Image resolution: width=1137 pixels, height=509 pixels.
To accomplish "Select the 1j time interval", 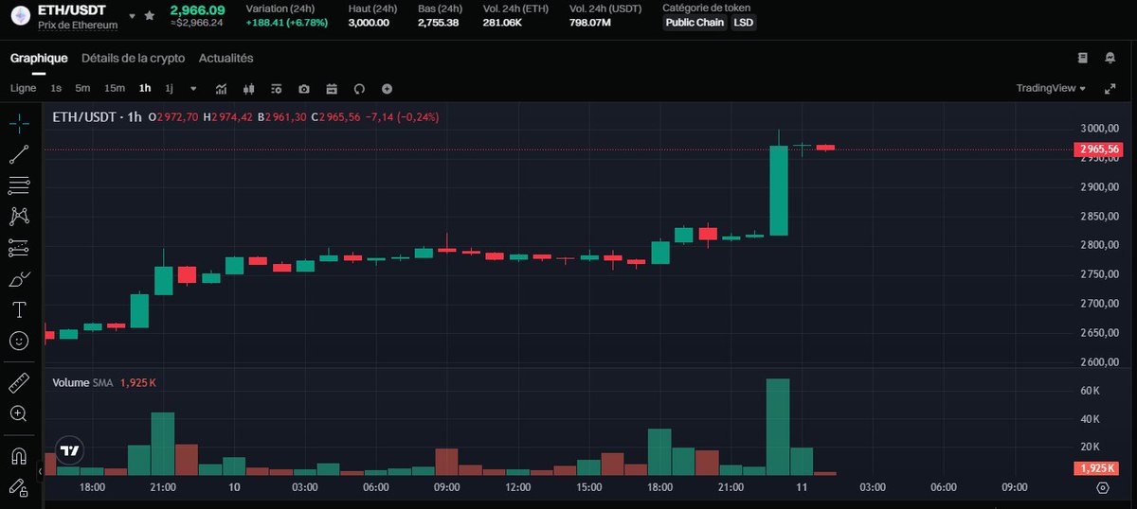I will pyautogui.click(x=170, y=88).
